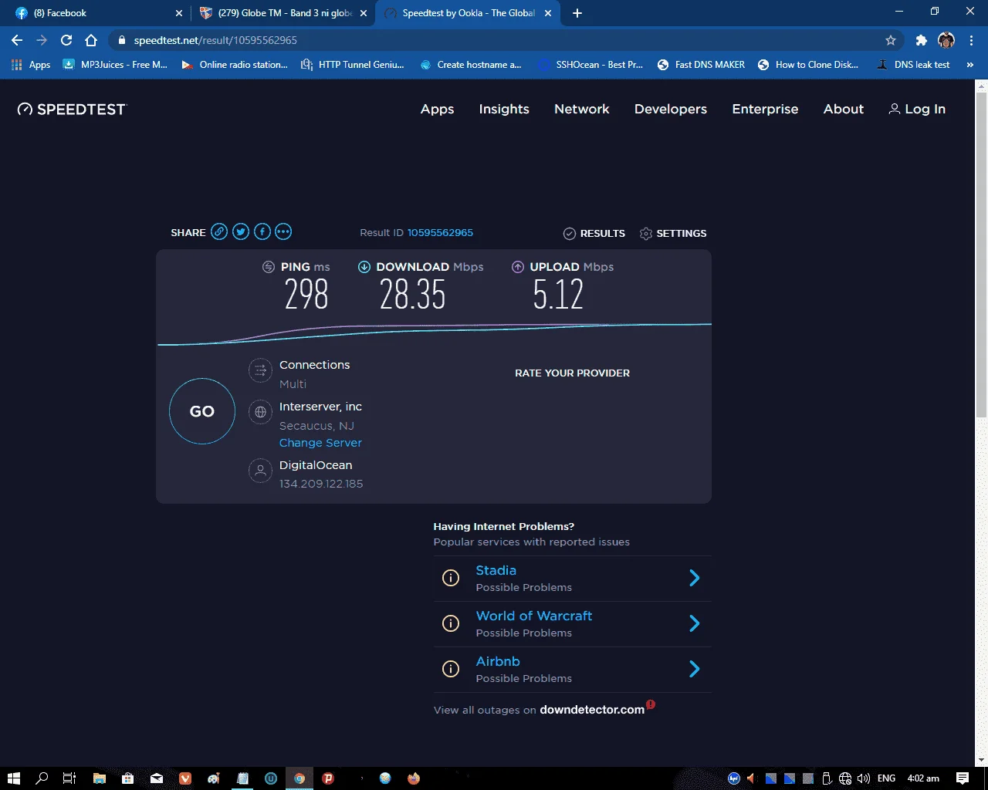Expand the World of Warcraft outage entry

pyautogui.click(x=572, y=624)
